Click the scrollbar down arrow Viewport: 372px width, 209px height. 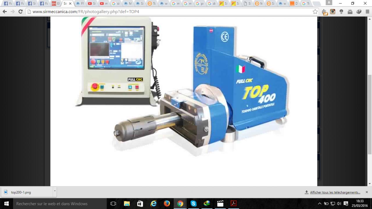(x=369, y=184)
